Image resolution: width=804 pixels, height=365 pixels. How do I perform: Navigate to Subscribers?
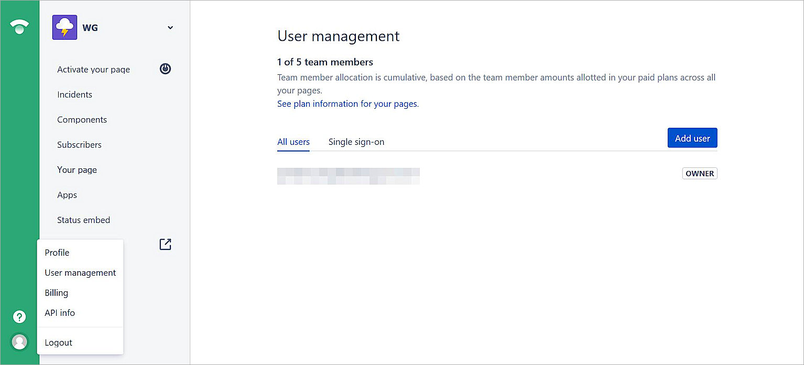[x=79, y=145]
